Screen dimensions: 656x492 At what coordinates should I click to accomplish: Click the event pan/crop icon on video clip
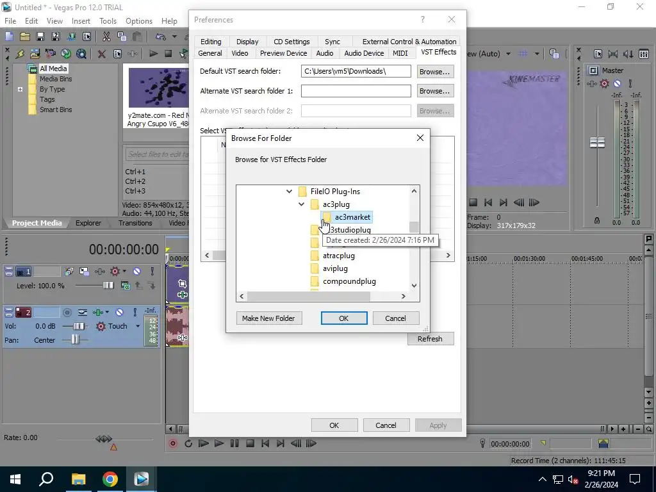[x=183, y=284]
